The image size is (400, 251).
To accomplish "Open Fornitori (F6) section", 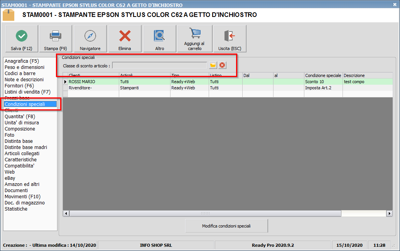I will [x=19, y=85].
